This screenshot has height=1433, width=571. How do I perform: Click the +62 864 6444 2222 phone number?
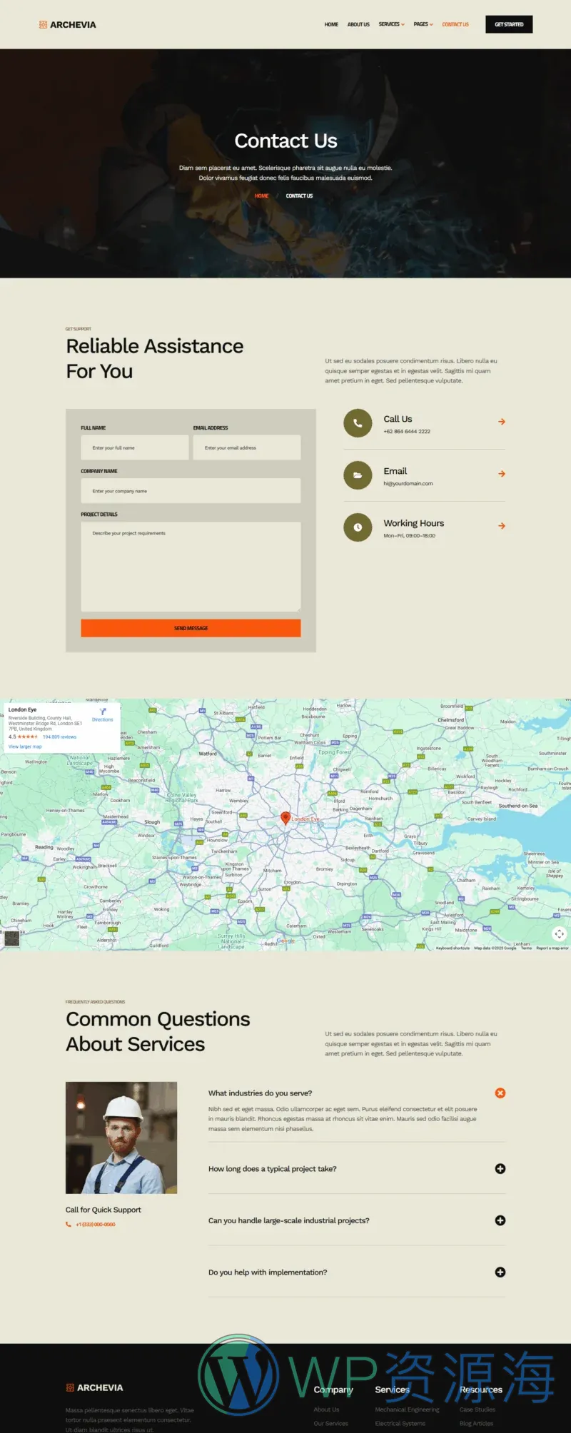tap(407, 432)
